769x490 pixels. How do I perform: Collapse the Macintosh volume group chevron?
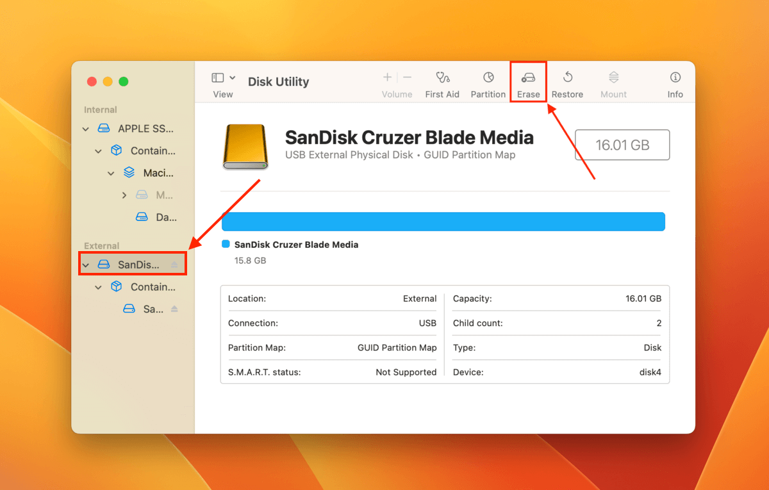[x=111, y=173]
